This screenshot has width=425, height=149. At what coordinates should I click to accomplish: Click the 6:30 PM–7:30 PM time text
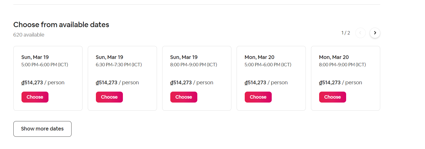[x=119, y=65]
